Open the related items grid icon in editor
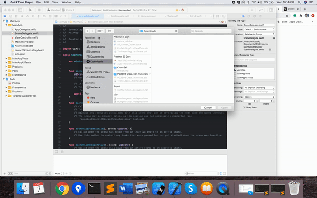 (x=56, y=16)
